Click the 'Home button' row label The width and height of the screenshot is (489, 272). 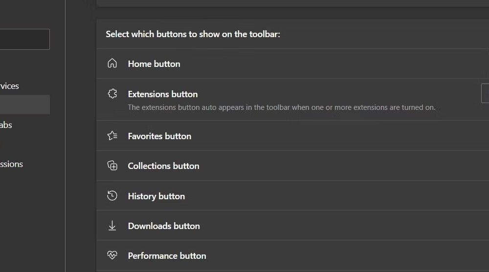154,64
